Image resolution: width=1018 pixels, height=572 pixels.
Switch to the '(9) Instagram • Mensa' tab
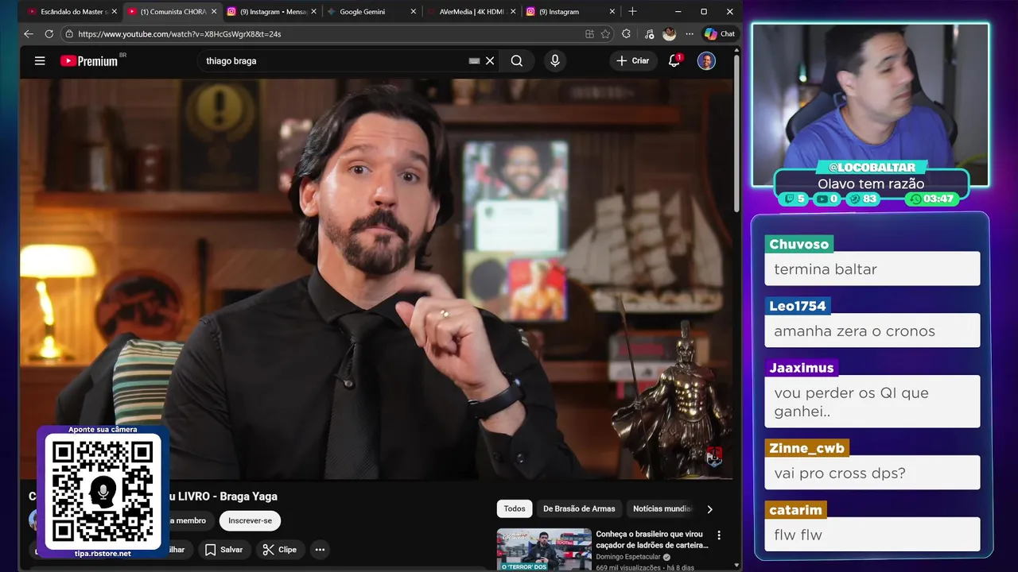point(270,12)
